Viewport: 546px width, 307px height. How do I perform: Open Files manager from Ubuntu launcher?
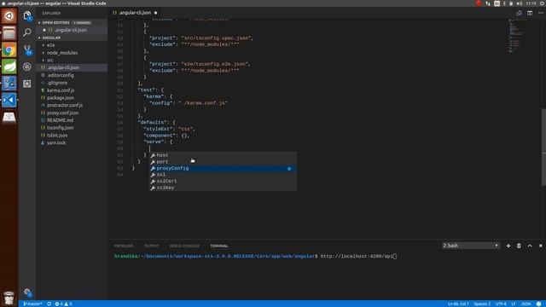pyautogui.click(x=9, y=33)
